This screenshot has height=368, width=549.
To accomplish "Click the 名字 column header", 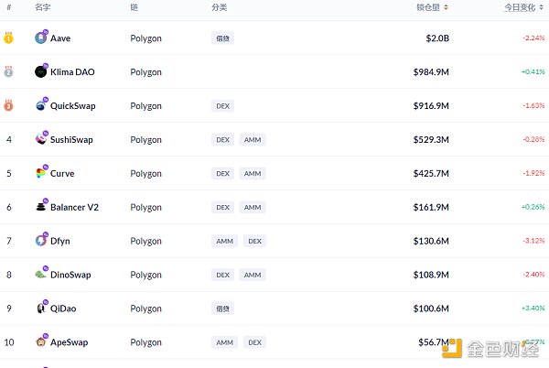I will tap(42, 7).
